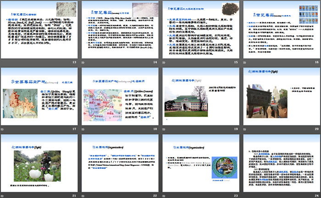Select slide 16 thumbnail with colored pills grid

(282, 30)
